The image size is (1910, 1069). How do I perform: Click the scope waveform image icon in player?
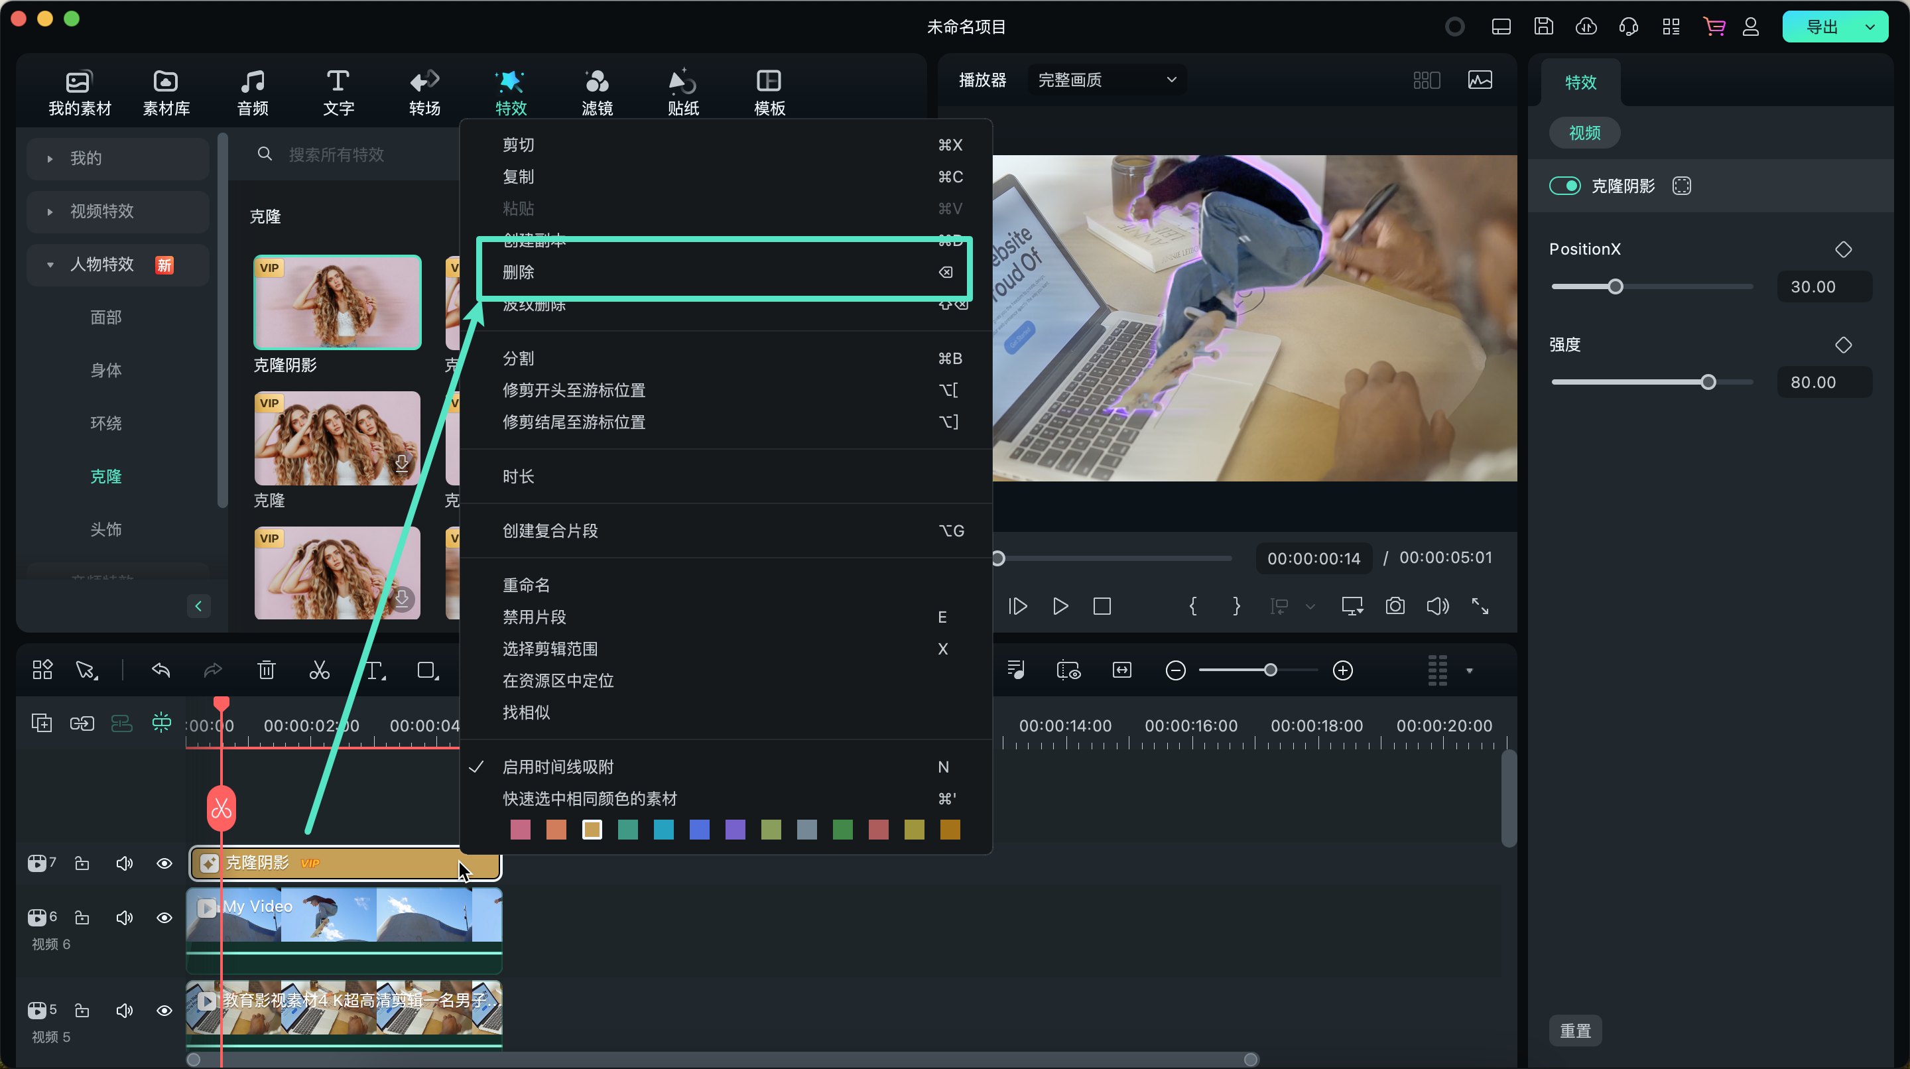point(1480,80)
